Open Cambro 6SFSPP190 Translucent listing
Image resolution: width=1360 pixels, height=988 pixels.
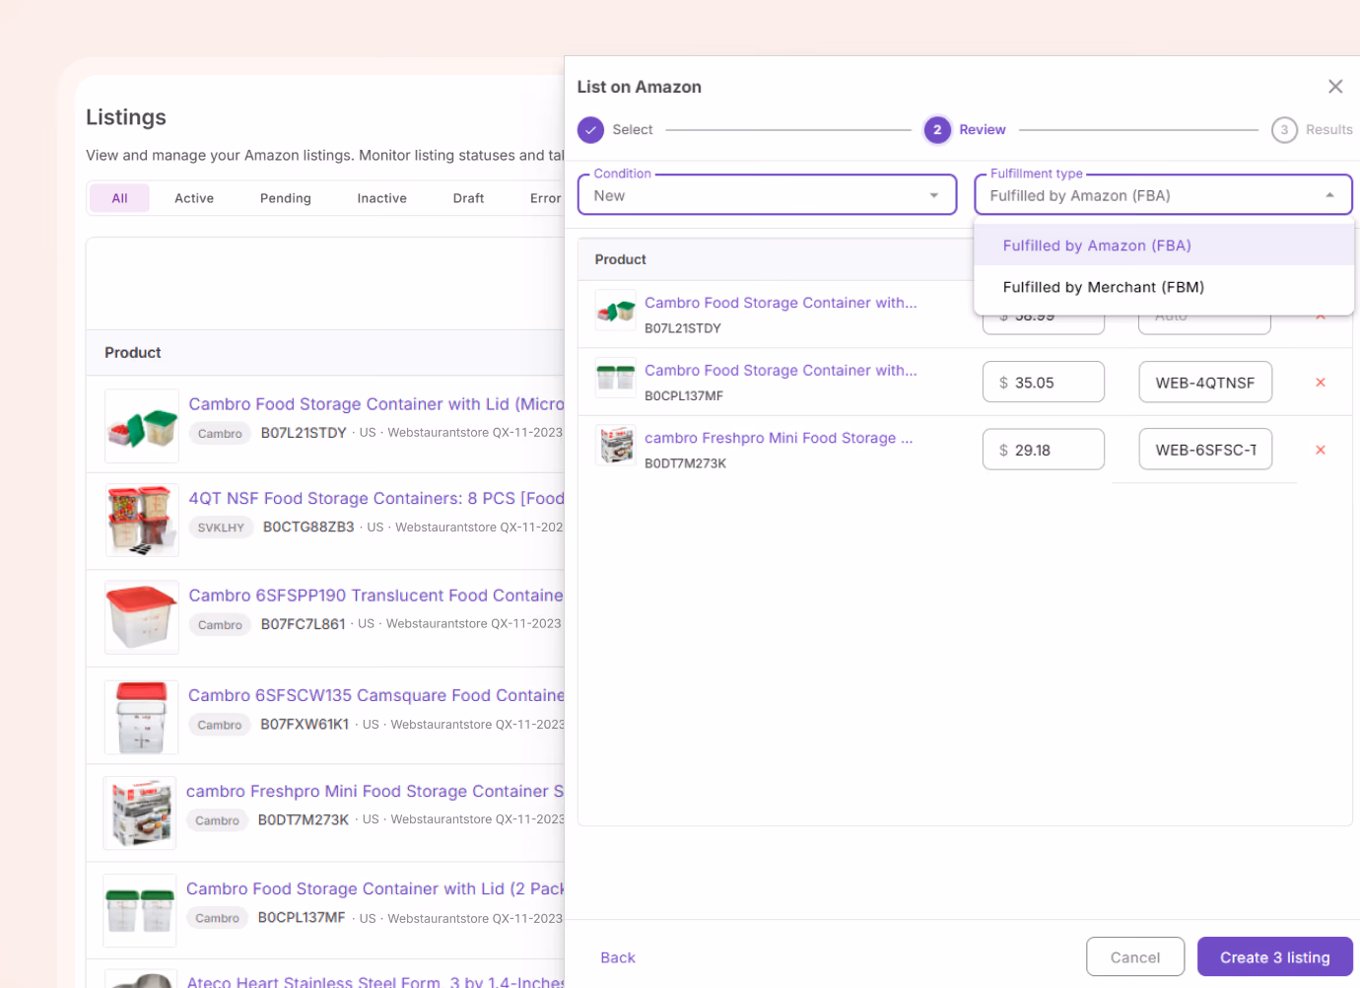click(x=376, y=596)
